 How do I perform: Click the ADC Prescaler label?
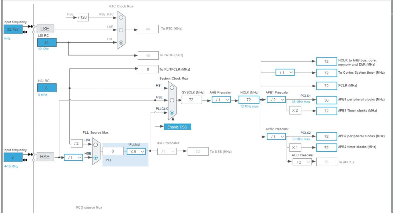tap(303, 155)
